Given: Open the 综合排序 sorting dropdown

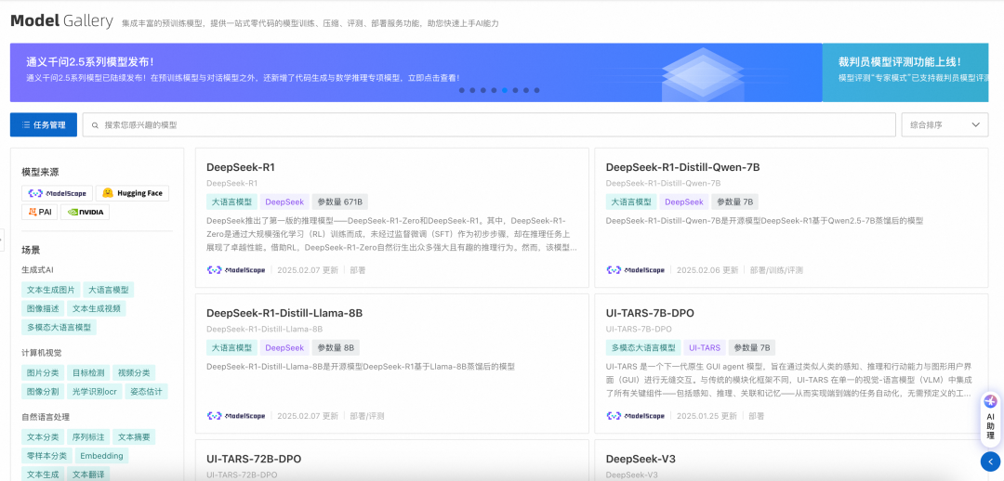Looking at the screenshot, I should 945,124.
